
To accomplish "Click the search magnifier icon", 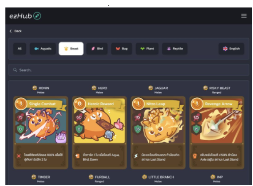I will (15, 70).
